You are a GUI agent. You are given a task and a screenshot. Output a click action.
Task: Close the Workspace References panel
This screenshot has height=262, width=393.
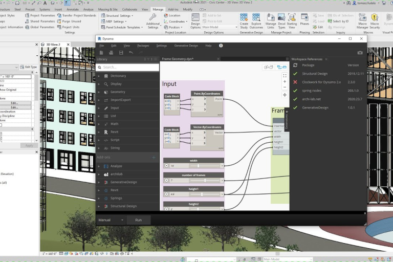(326, 59)
